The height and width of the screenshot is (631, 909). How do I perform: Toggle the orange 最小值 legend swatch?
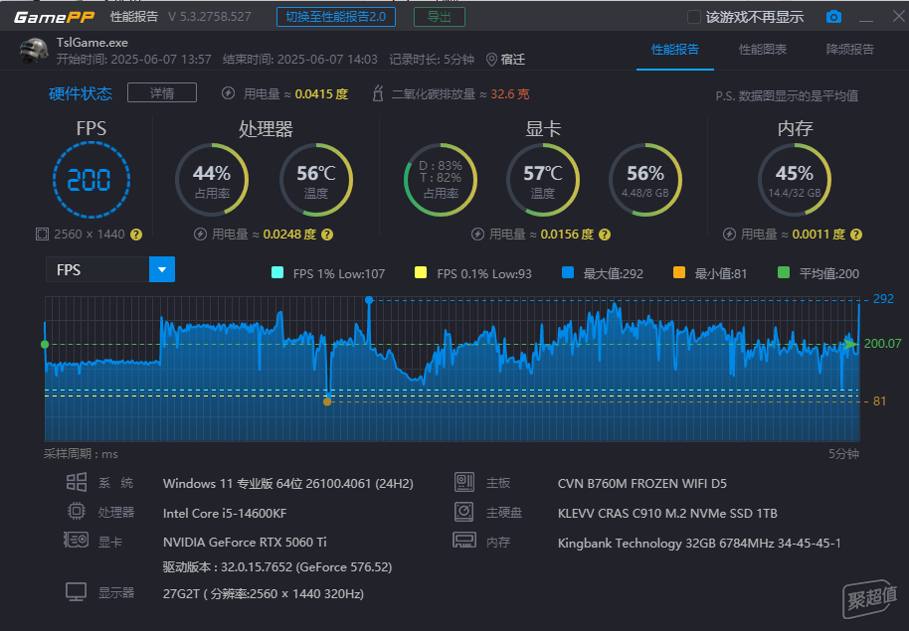(679, 273)
